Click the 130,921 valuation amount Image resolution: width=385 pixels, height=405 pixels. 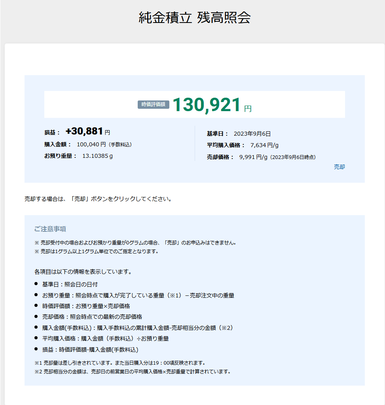point(207,105)
